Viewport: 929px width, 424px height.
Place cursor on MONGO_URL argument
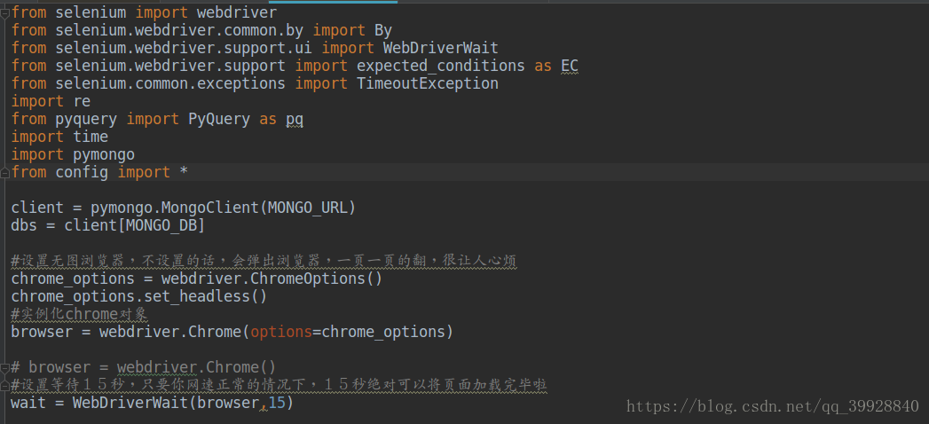[307, 208]
